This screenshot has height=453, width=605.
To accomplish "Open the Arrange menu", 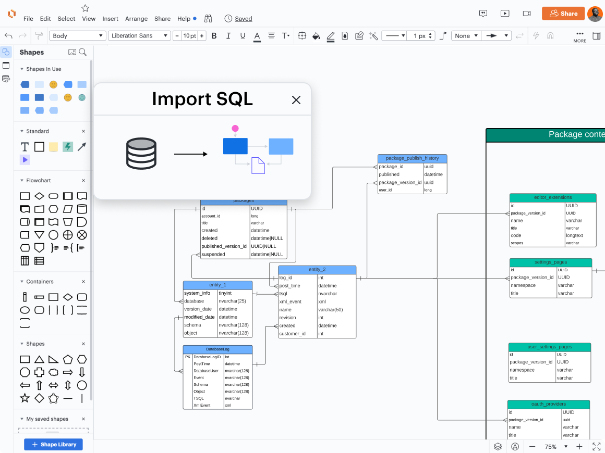I will 136,18.
